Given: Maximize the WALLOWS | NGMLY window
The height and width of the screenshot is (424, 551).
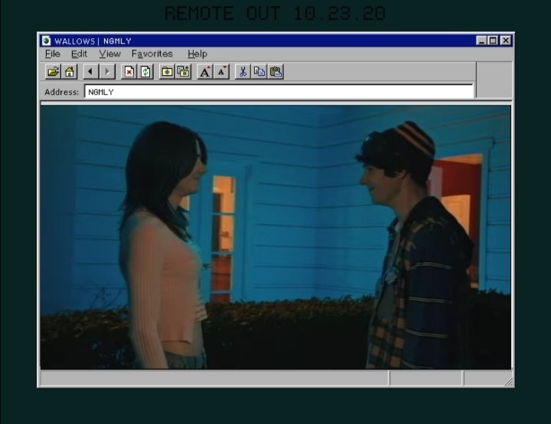Looking at the screenshot, I should click(x=493, y=41).
